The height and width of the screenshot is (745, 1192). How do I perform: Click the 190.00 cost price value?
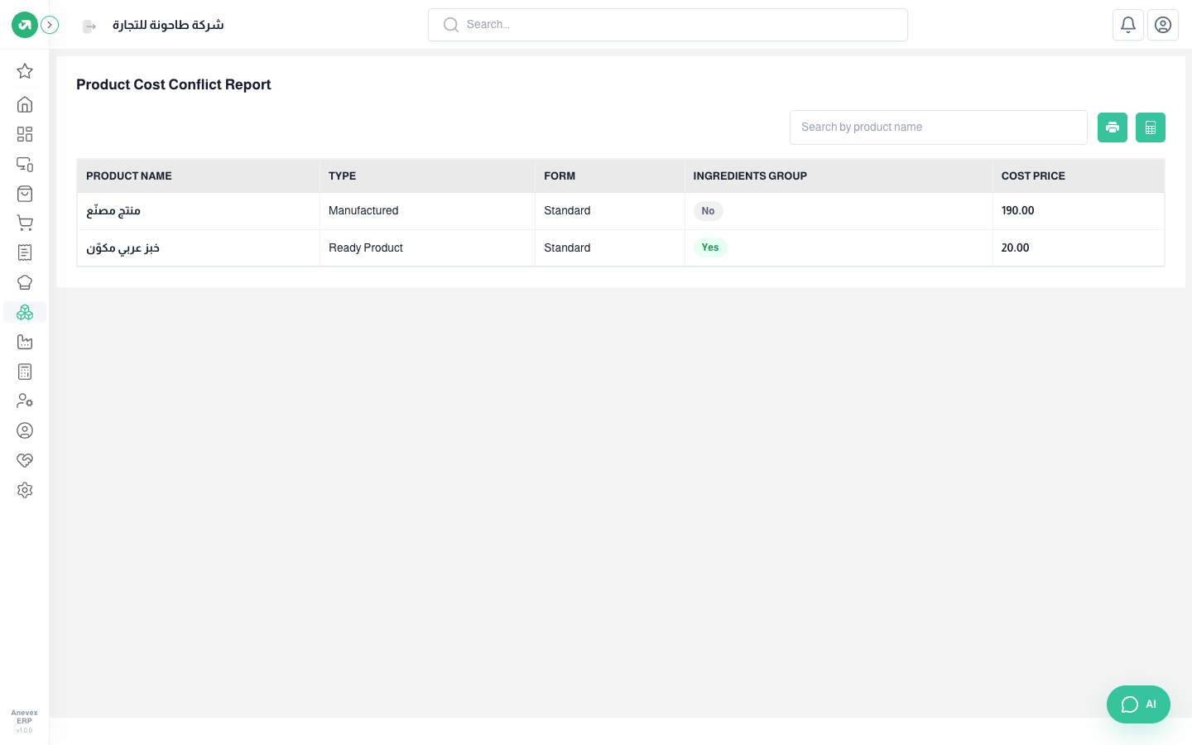(x=1017, y=211)
